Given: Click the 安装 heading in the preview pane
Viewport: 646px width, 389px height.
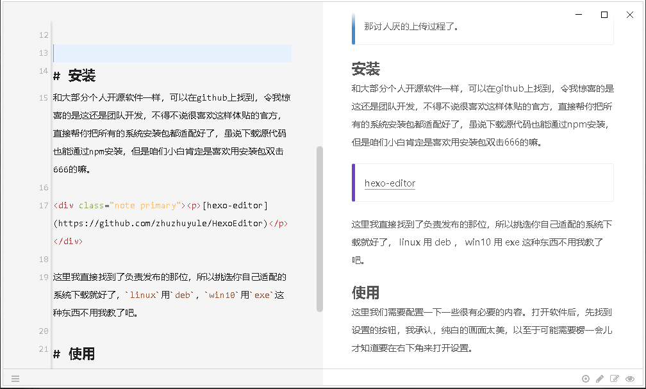Looking at the screenshot, I should click(x=366, y=69).
